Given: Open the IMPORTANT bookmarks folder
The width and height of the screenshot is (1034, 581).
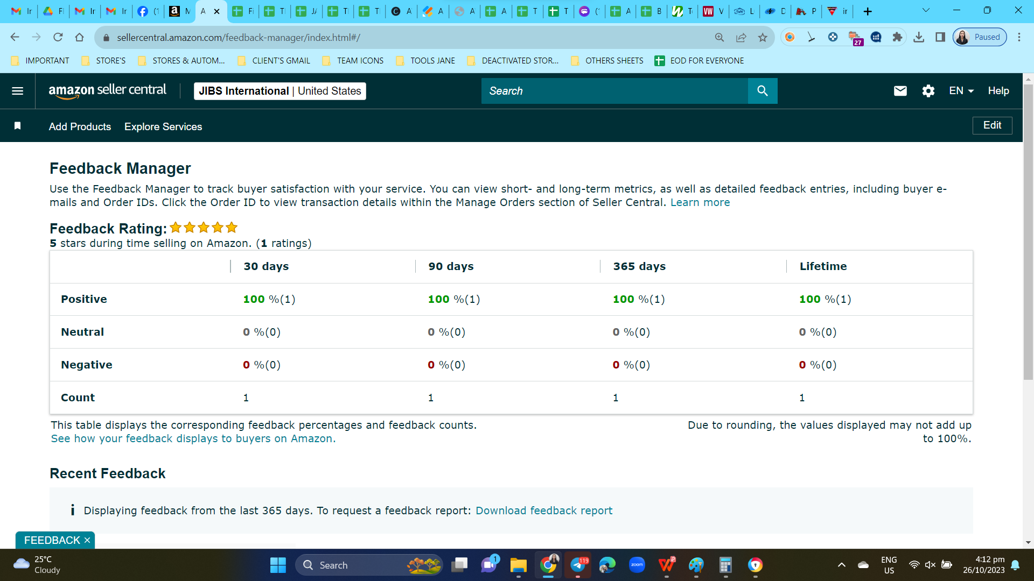Looking at the screenshot, I should [40, 61].
